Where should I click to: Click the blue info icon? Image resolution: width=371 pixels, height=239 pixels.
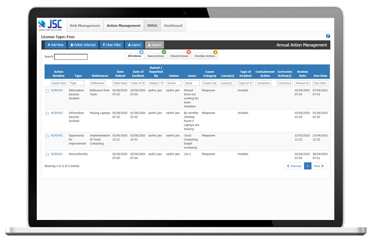pos(328,36)
